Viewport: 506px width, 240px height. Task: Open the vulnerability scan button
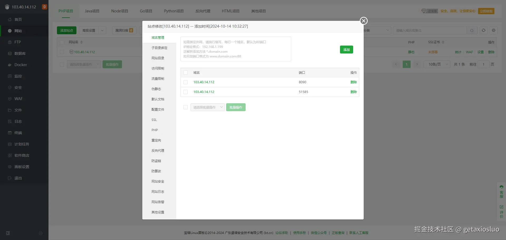pyautogui.click(x=124, y=30)
